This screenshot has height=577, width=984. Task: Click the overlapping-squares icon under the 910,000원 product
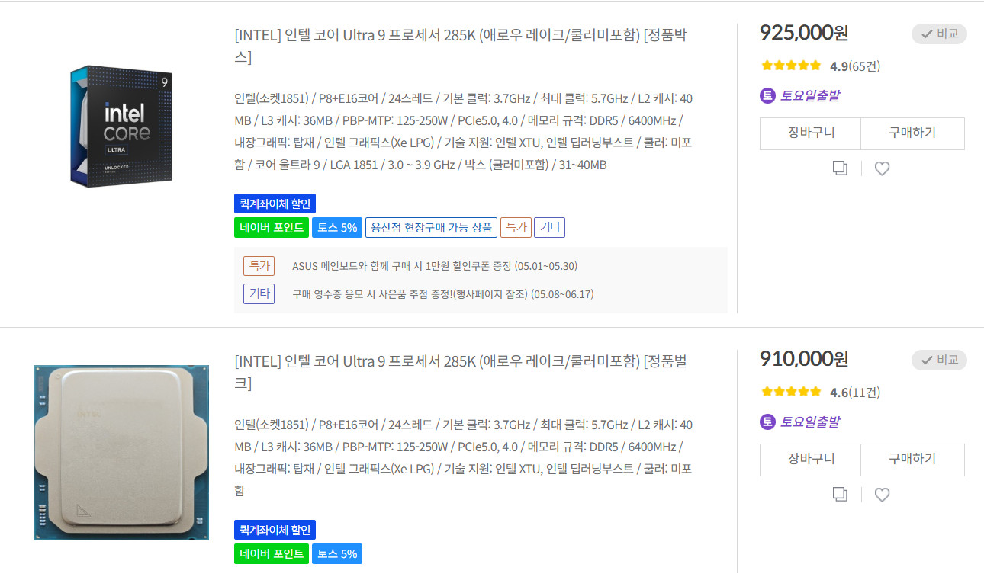click(x=840, y=495)
